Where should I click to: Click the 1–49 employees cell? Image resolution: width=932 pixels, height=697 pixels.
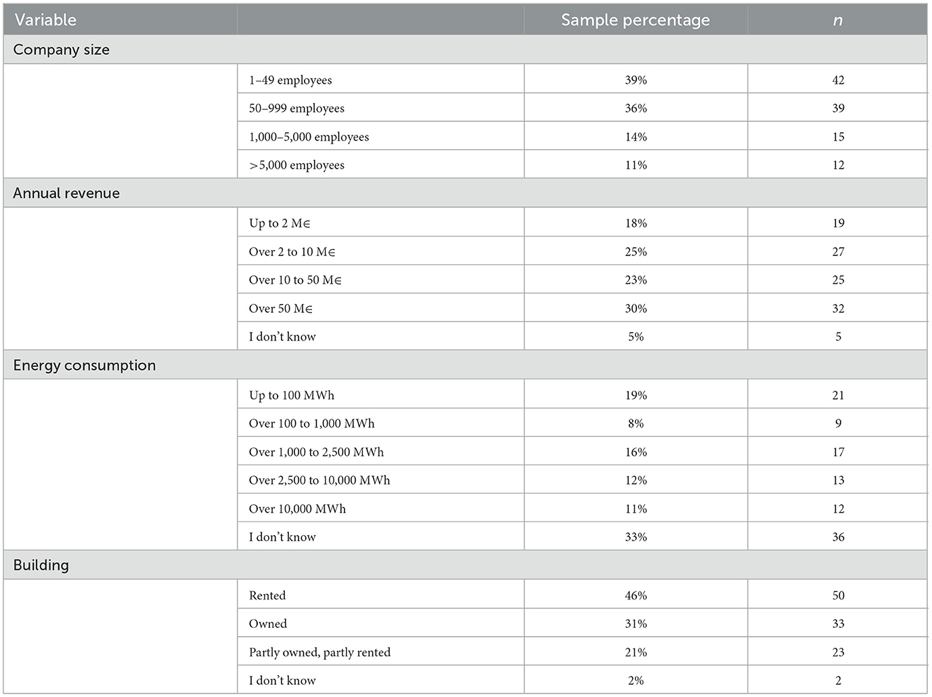[x=290, y=80]
